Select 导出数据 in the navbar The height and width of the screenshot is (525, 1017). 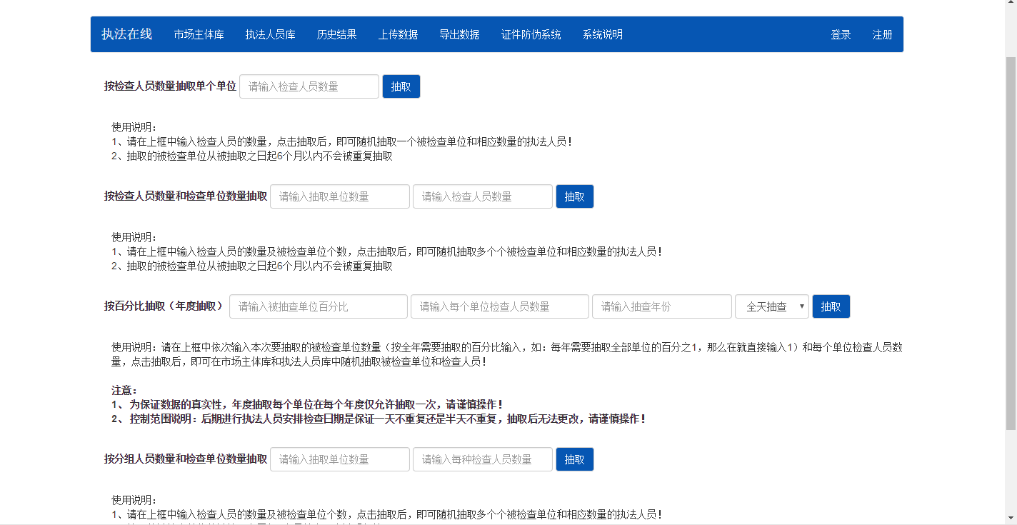pos(460,34)
